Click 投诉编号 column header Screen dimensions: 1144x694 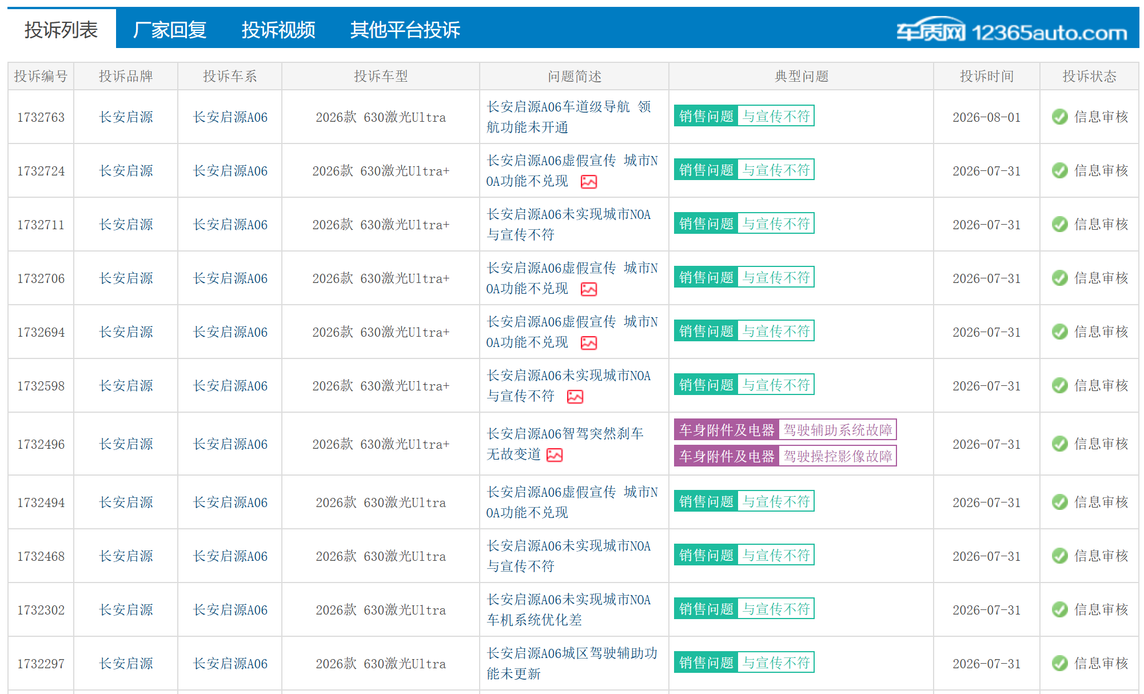click(x=41, y=76)
